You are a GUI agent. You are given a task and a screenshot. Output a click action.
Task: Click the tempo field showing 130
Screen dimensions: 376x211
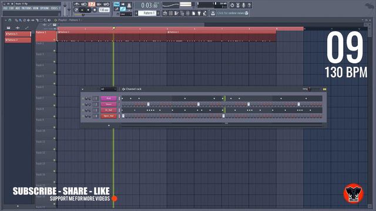[x=104, y=10]
